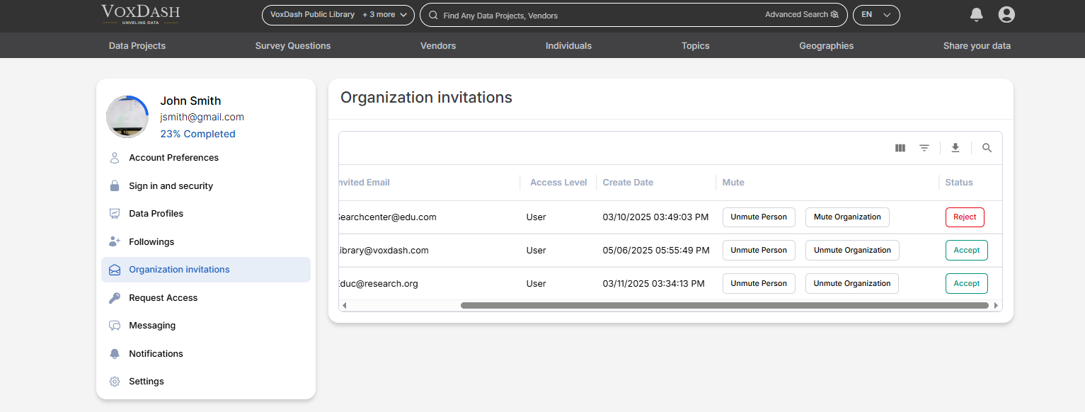
Task: Click the Mute column header
Action: tap(733, 183)
